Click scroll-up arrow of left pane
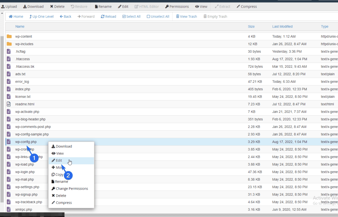The width and height of the screenshot is (338, 217). point(2,13)
